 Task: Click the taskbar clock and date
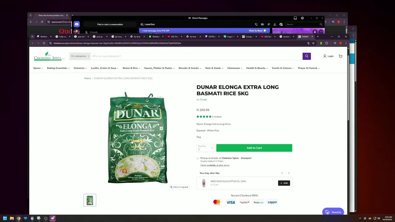pos(388,218)
